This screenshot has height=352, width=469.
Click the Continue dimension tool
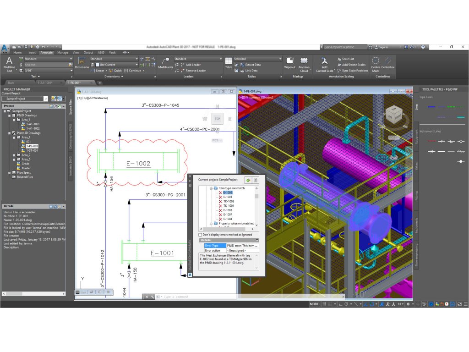click(x=132, y=71)
